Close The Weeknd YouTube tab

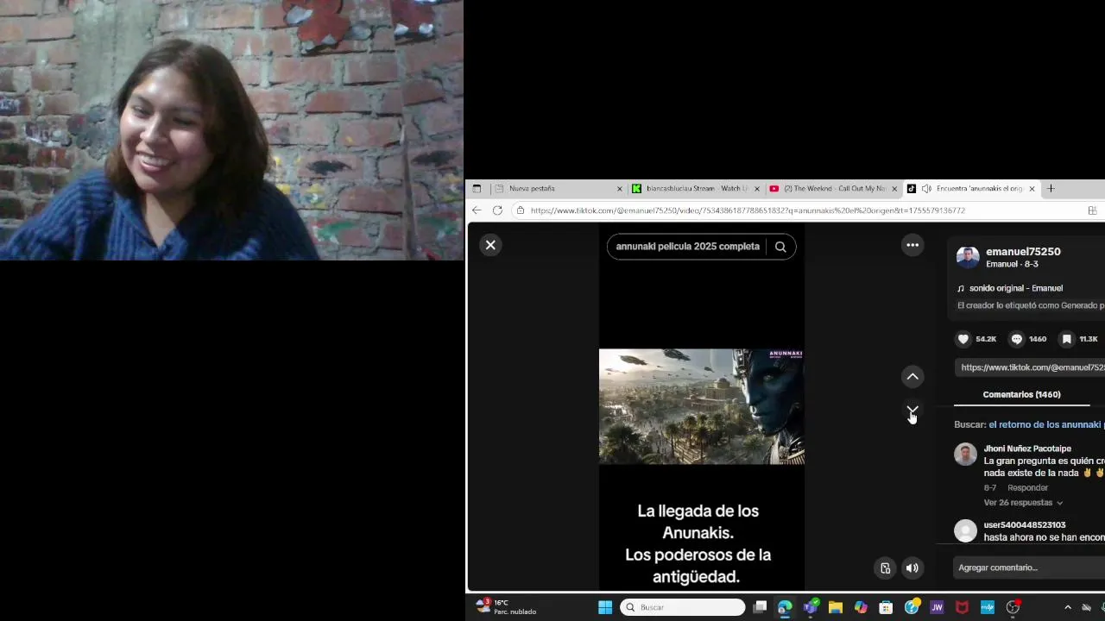(894, 188)
